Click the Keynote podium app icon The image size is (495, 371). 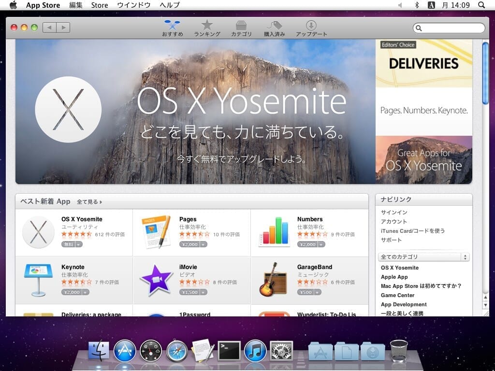point(38,280)
